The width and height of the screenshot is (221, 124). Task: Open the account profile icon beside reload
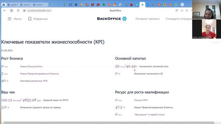[11, 11]
